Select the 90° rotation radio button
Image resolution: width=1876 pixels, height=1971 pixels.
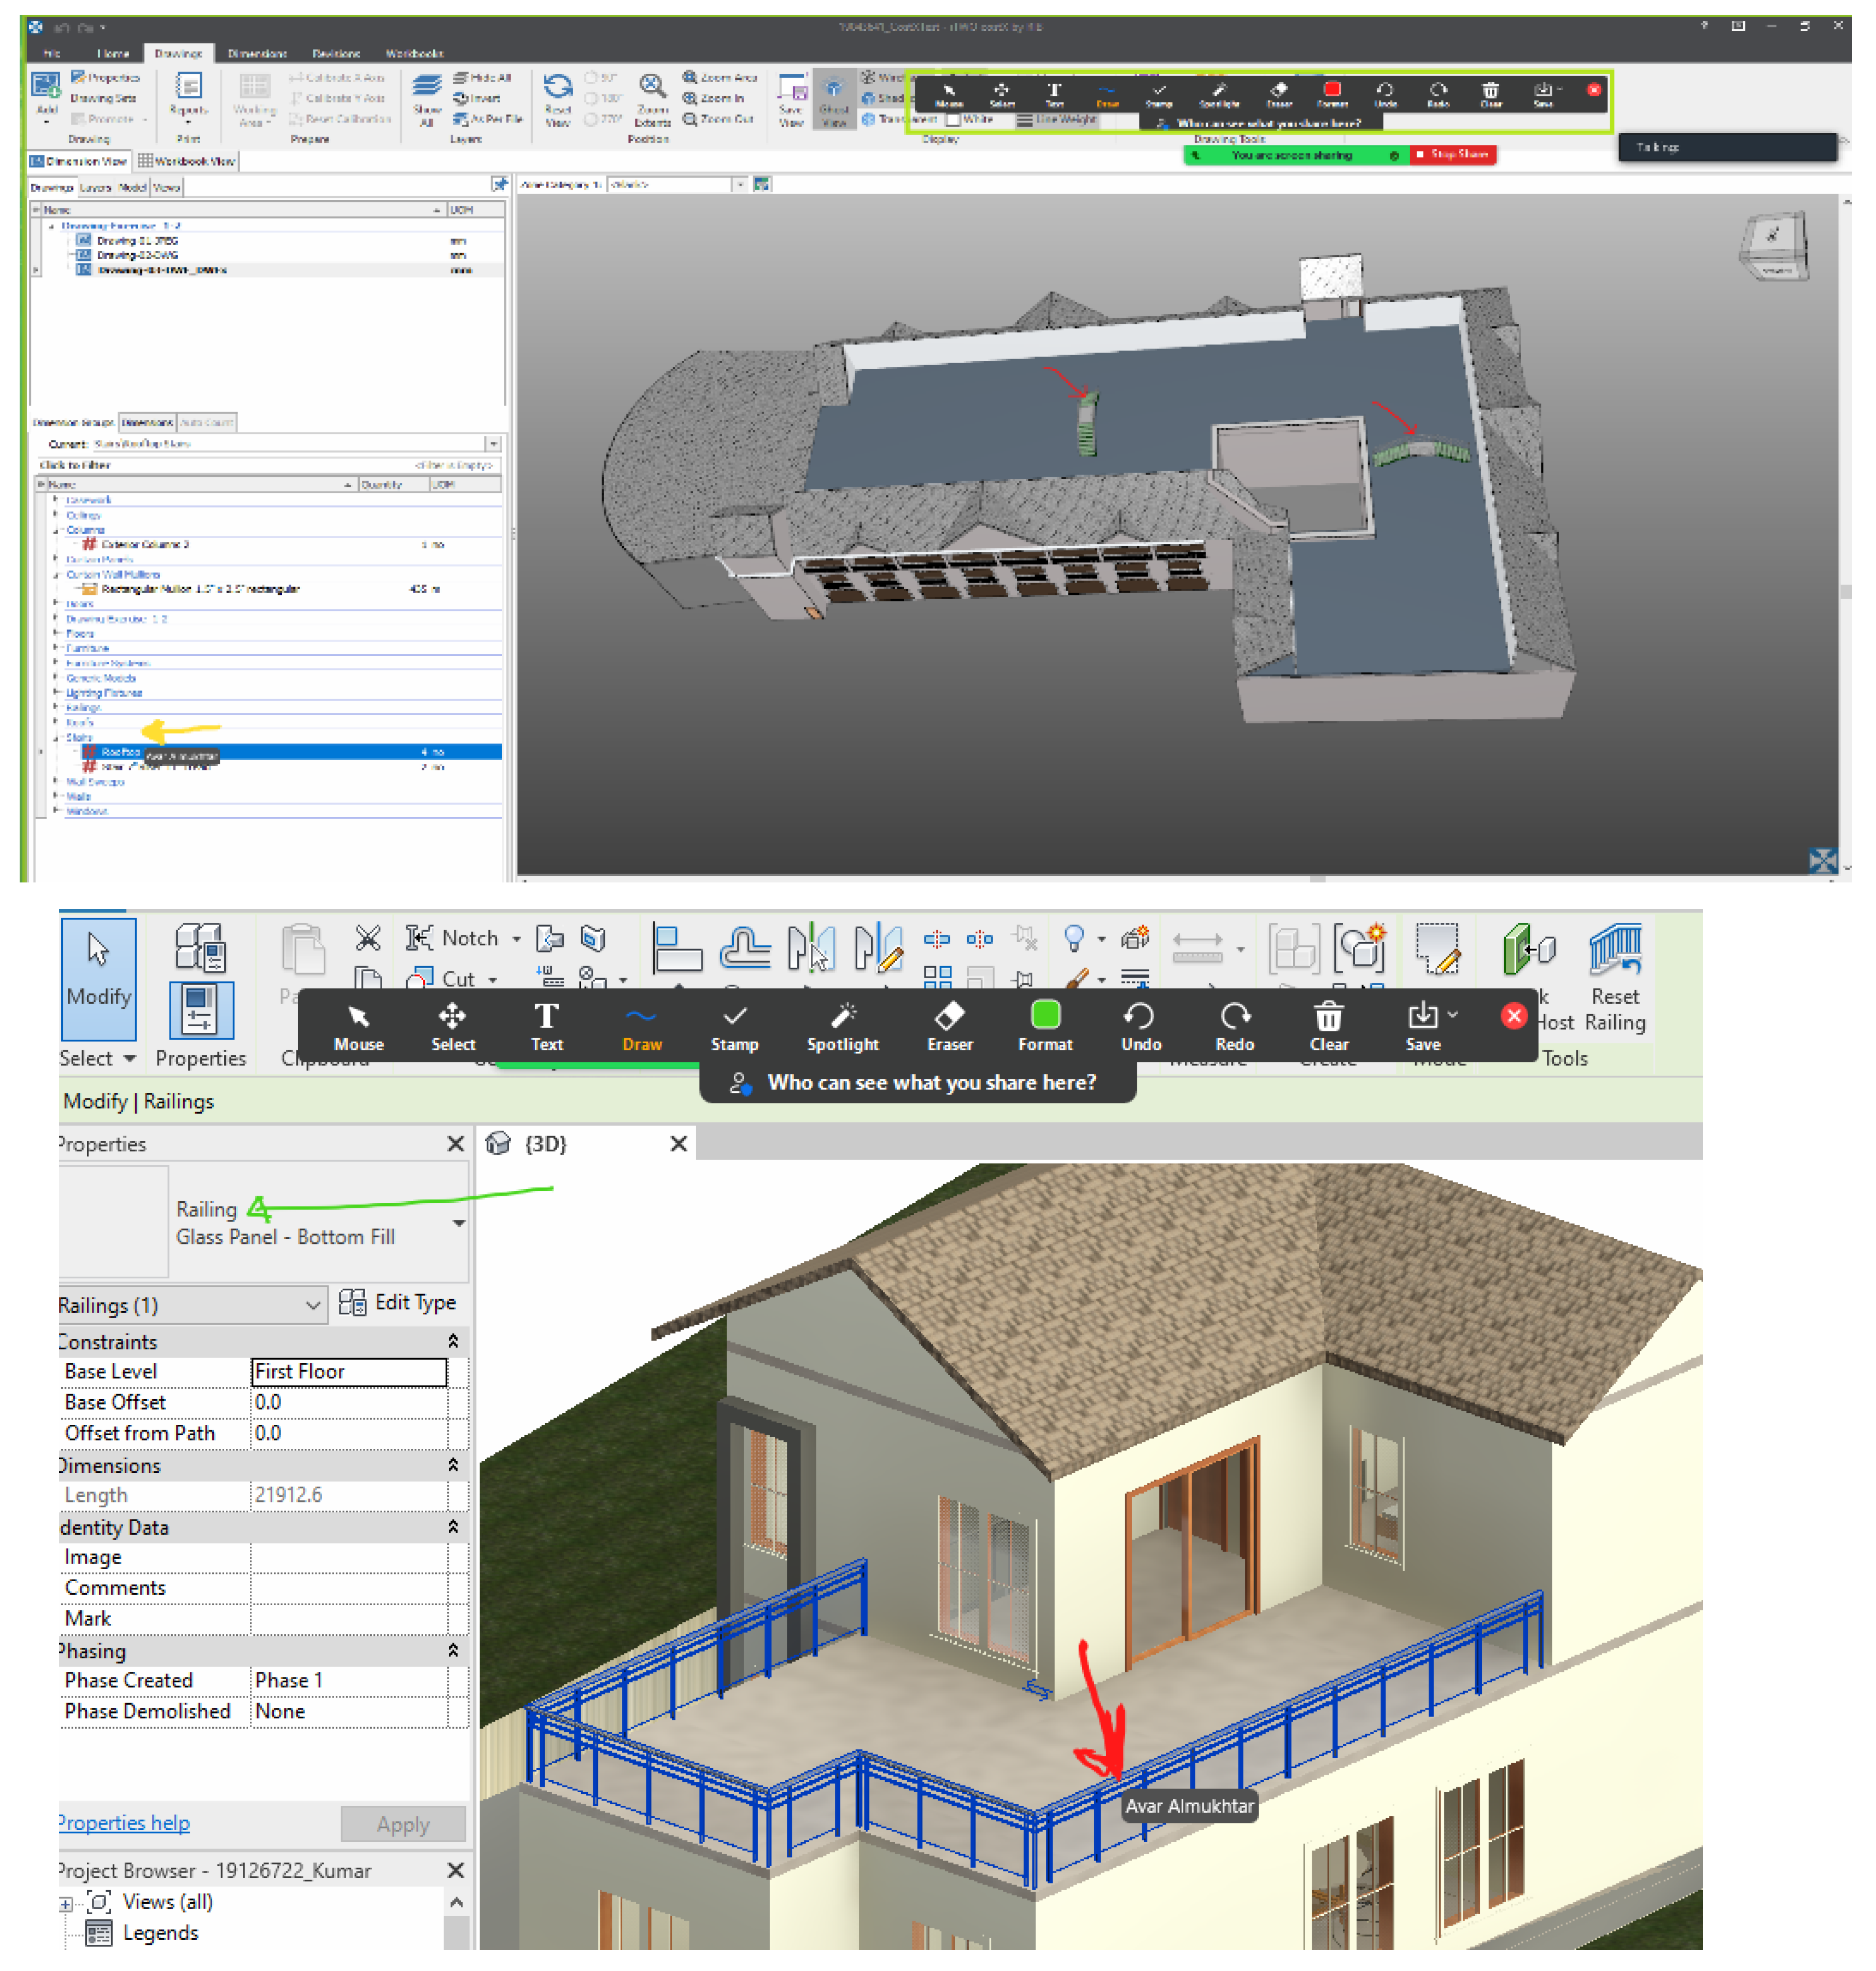590,77
